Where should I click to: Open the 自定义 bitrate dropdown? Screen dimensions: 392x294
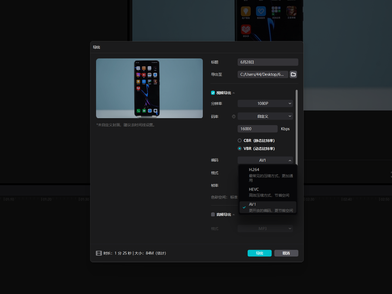(x=265, y=116)
